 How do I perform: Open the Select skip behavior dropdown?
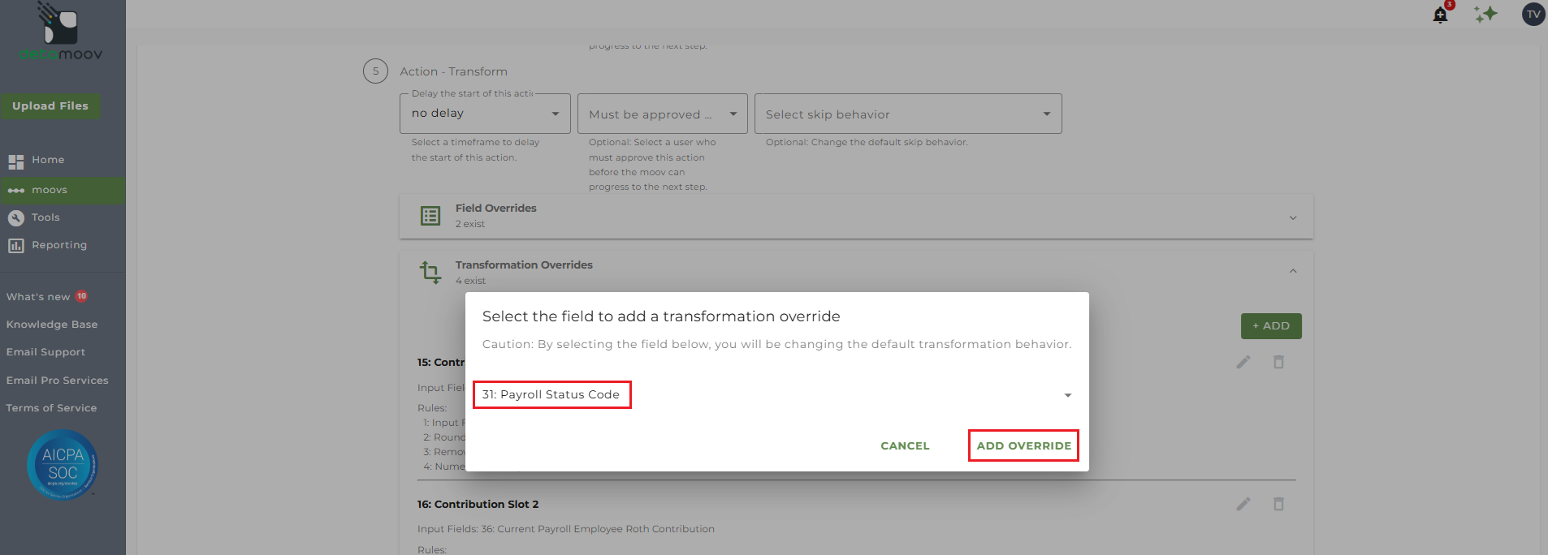907,114
